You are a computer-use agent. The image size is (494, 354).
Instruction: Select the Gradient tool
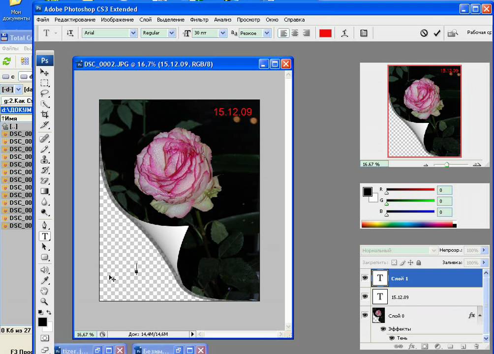click(44, 191)
